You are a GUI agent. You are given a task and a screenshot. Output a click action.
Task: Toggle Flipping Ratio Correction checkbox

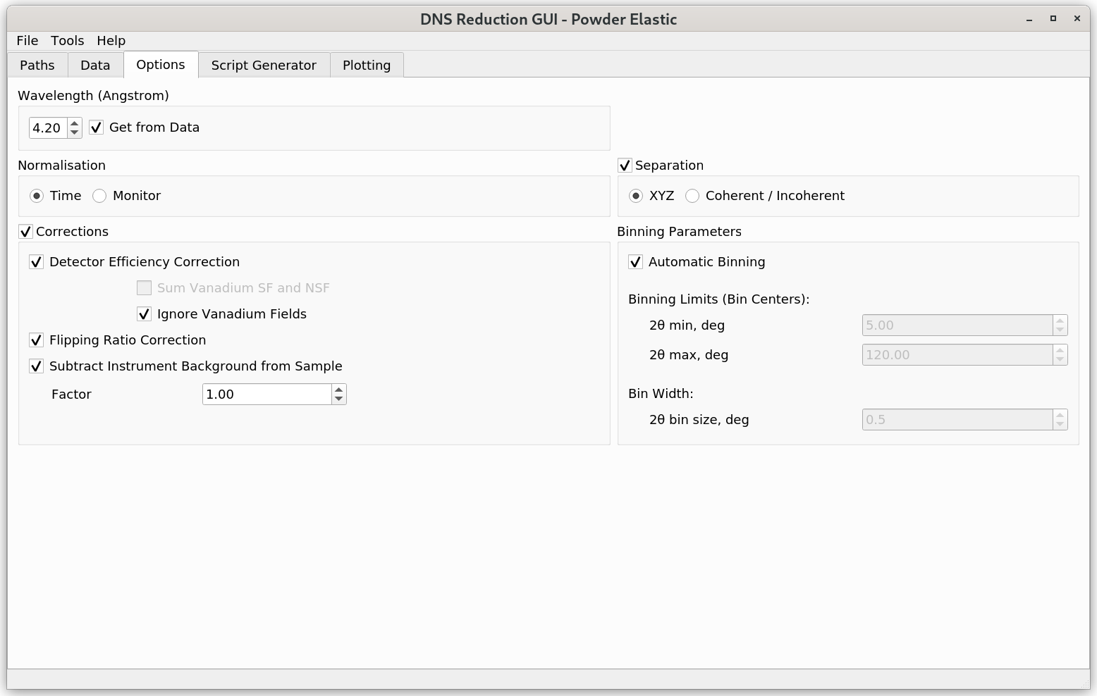tap(36, 340)
